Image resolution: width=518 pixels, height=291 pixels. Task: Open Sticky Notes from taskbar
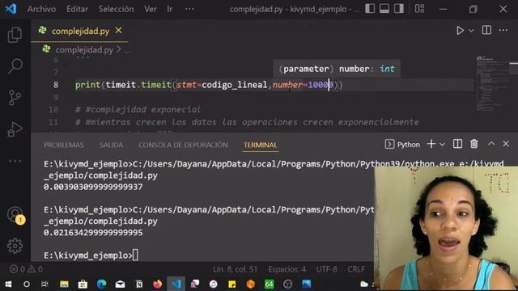(232, 284)
